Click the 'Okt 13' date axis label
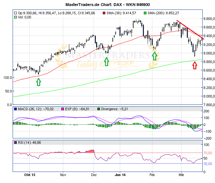The height and width of the screenshot is (183, 215). (30, 175)
